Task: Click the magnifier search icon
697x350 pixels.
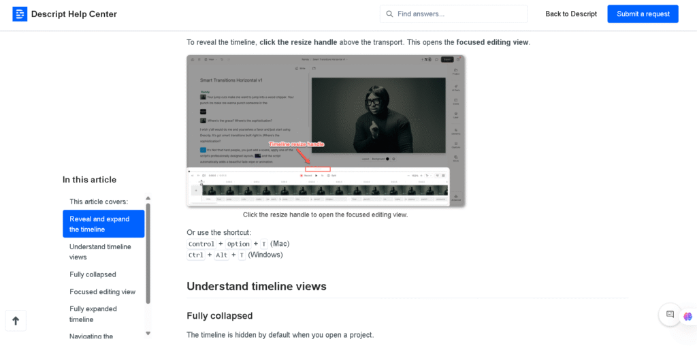Action: point(389,14)
